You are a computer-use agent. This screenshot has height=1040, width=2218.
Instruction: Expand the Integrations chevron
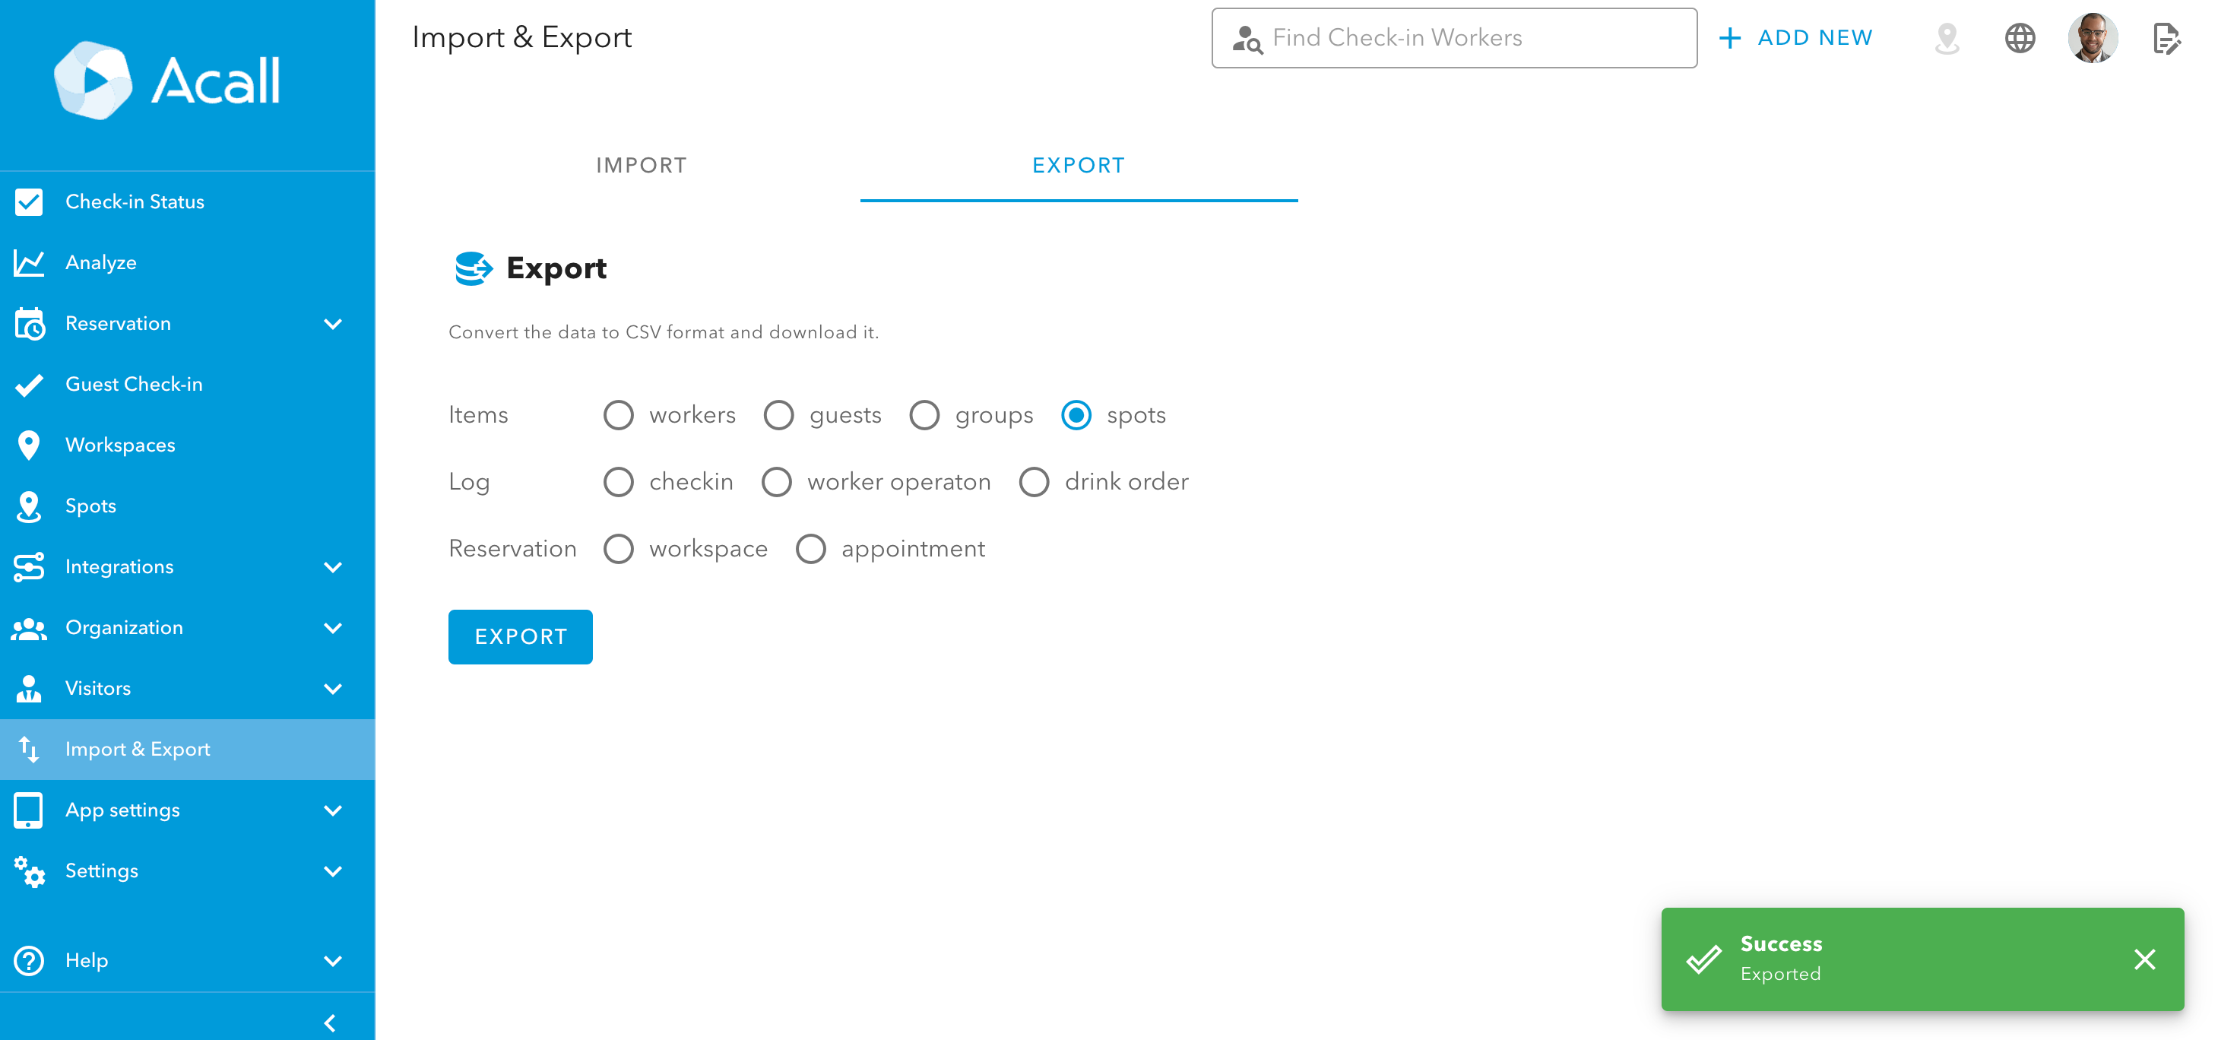[x=333, y=567]
